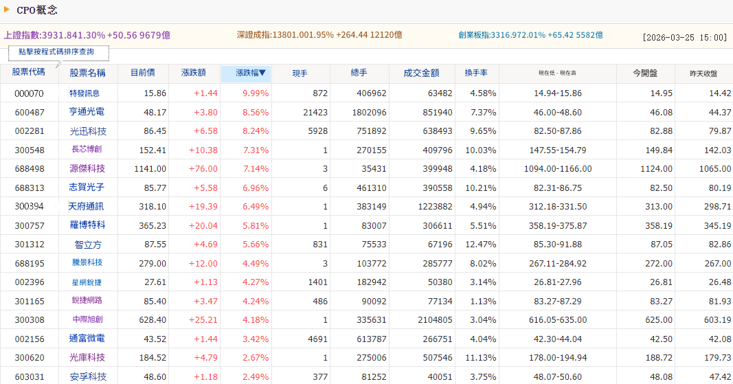Open stock 亨通光電 details

[87, 112]
